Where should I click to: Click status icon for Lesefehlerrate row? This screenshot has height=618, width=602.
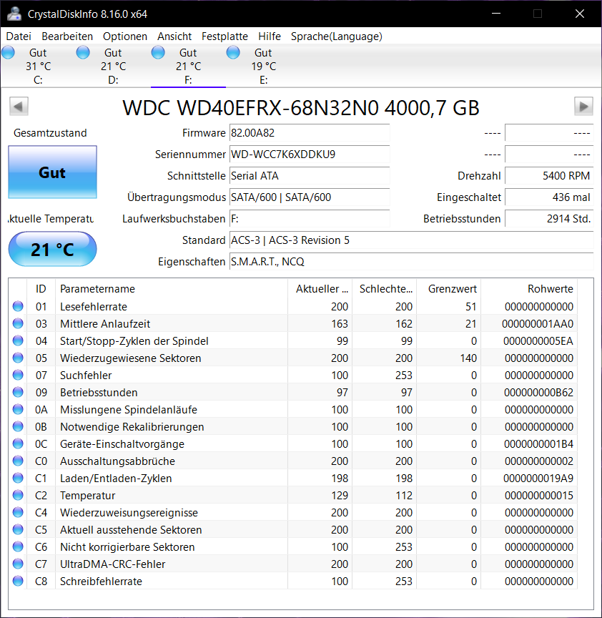click(18, 306)
